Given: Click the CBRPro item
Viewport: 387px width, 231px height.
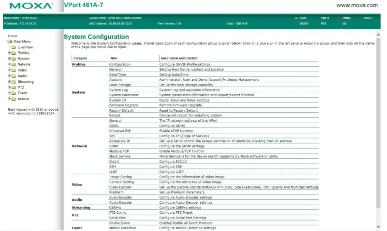Looking at the screenshot, I should [x=115, y=208].
